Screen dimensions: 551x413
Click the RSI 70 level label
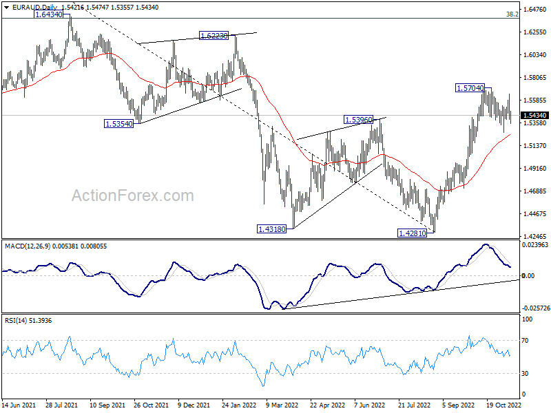click(x=525, y=340)
